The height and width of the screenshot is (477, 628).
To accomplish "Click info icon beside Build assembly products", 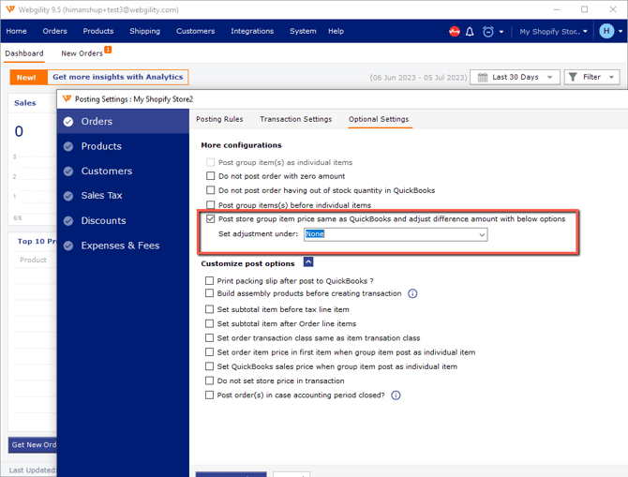I will click(x=412, y=293).
